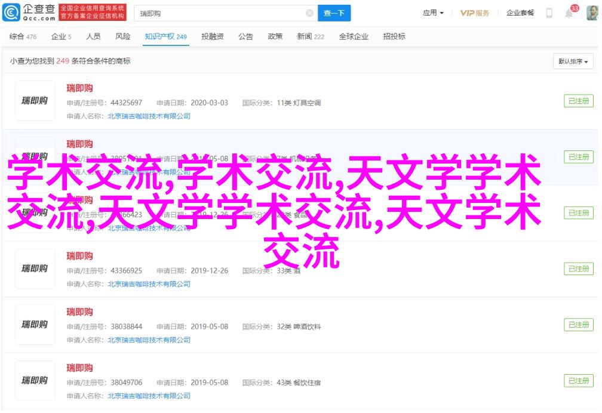Click the 查一下 search button
The height and width of the screenshot is (413, 602).
pyautogui.click(x=334, y=14)
